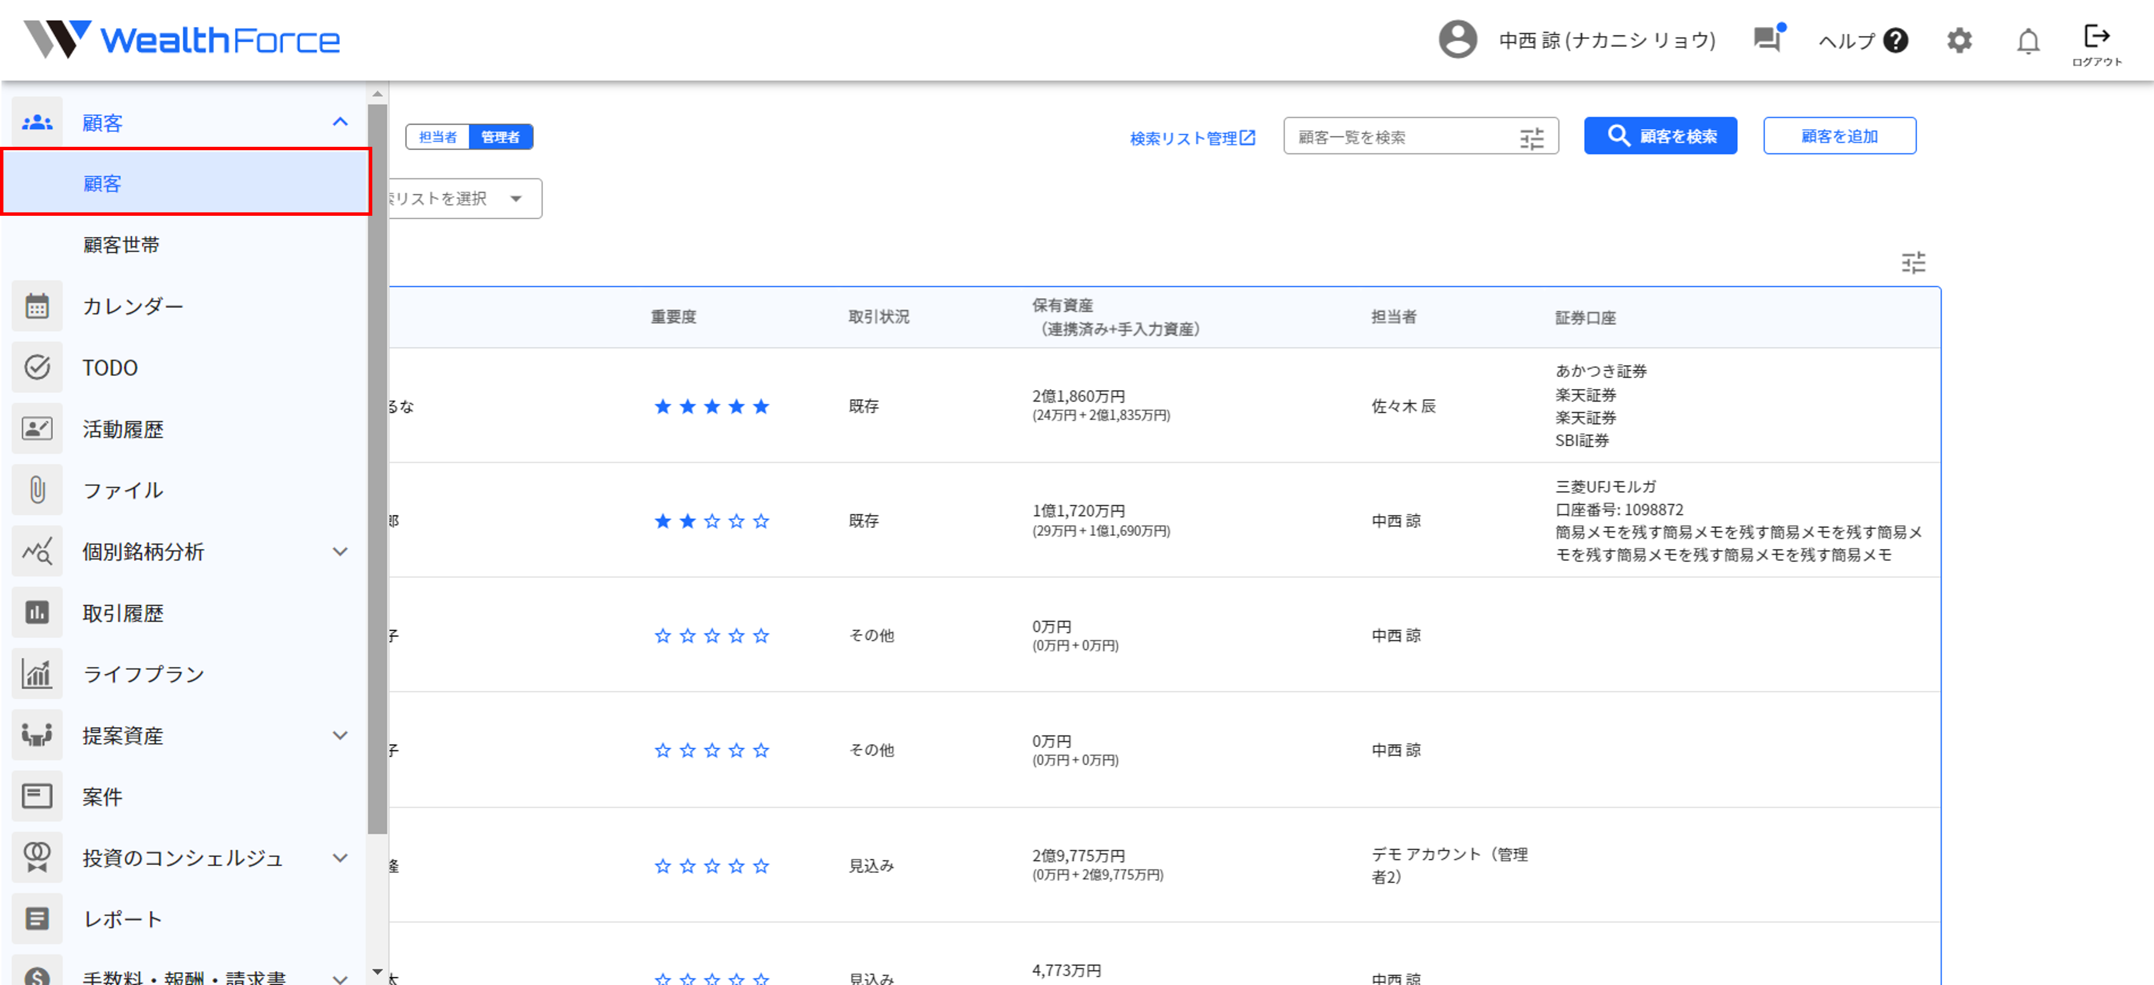Open the 活動履歴 menu item
2154x985 pixels.
pos(123,429)
